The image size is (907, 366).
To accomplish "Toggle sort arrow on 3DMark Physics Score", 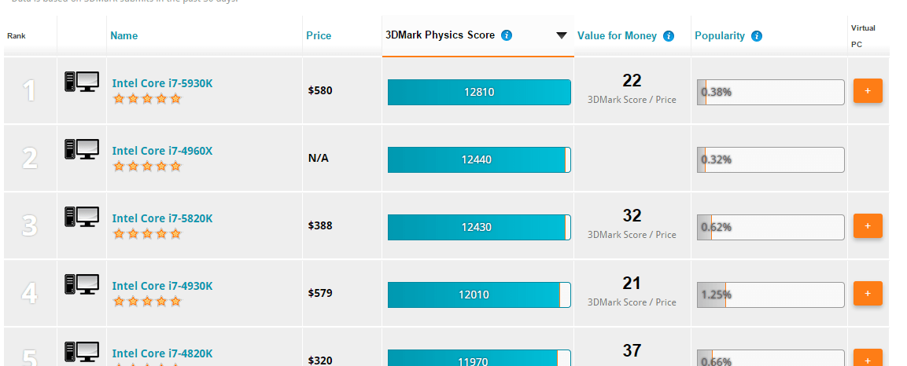I will pyautogui.click(x=561, y=35).
